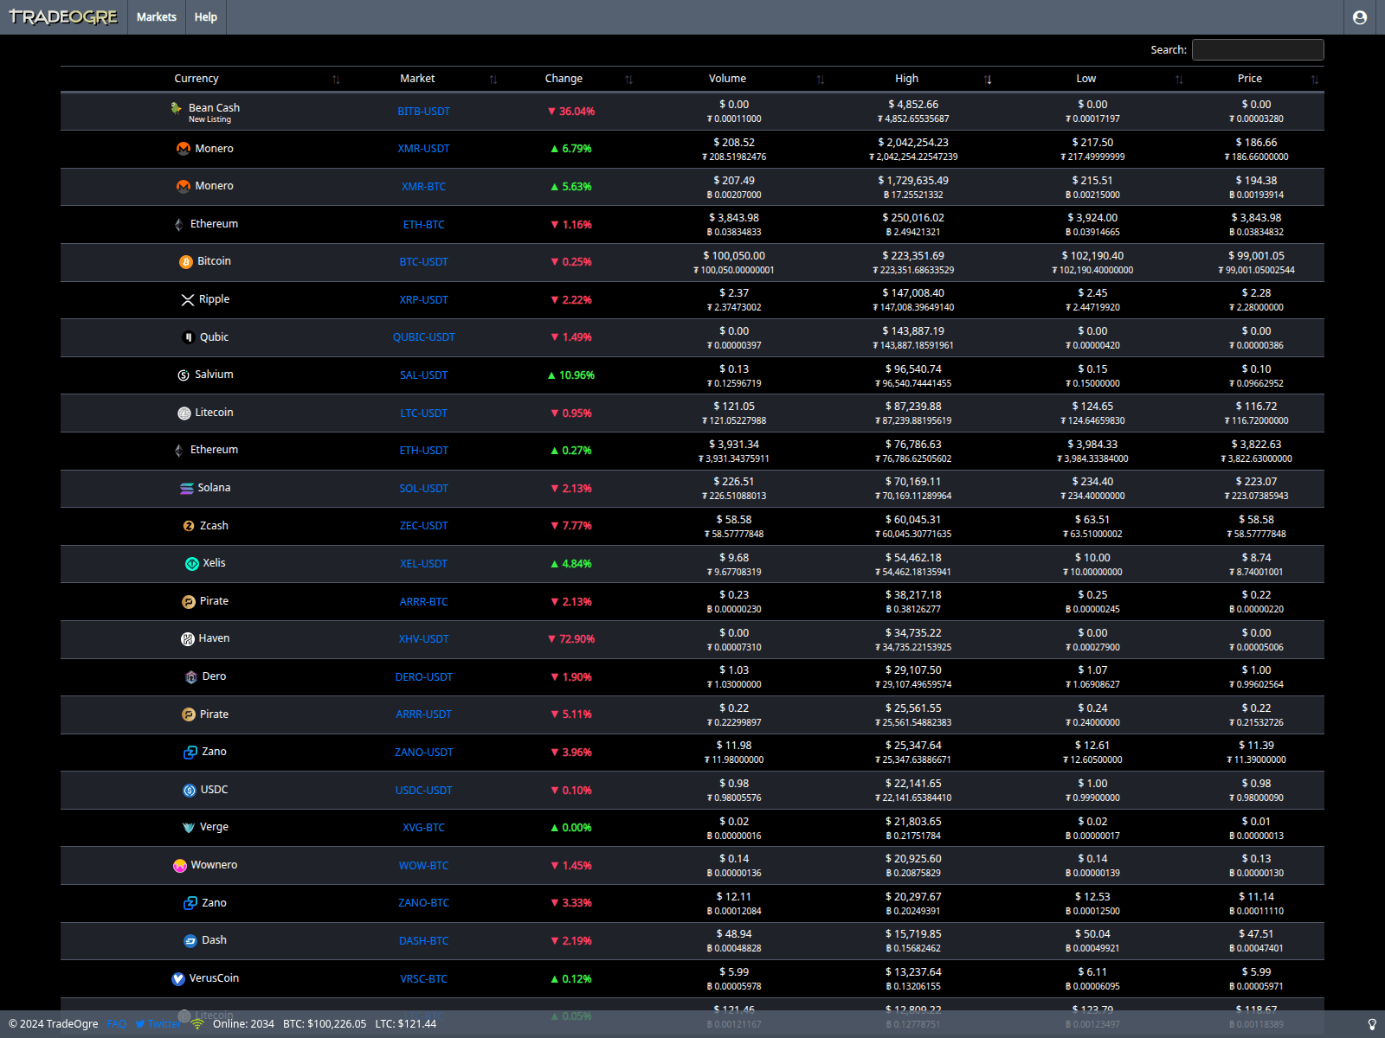Sort table by High column
Screen dimensions: 1385x1038
point(906,79)
